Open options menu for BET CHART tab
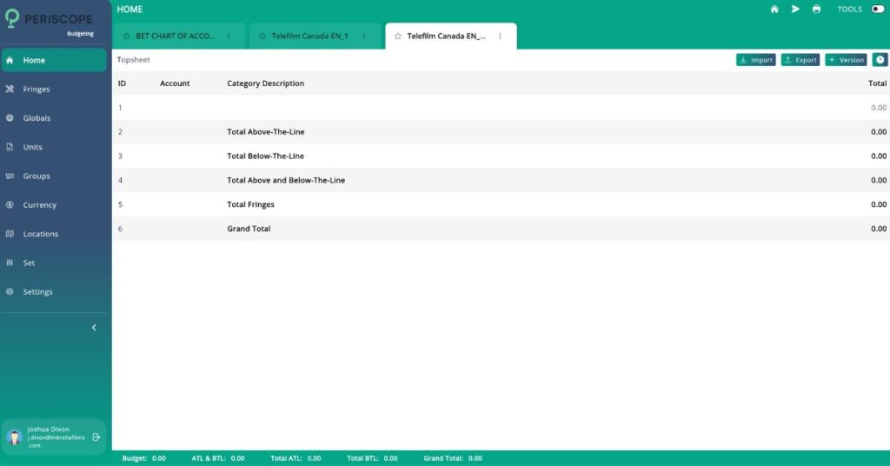This screenshot has width=890, height=466. coord(229,37)
